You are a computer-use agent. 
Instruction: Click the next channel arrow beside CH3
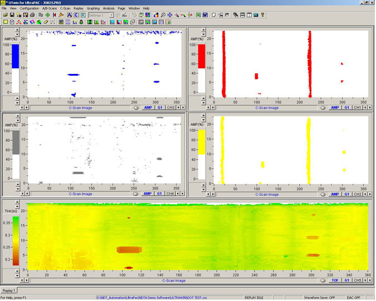(183, 108)
